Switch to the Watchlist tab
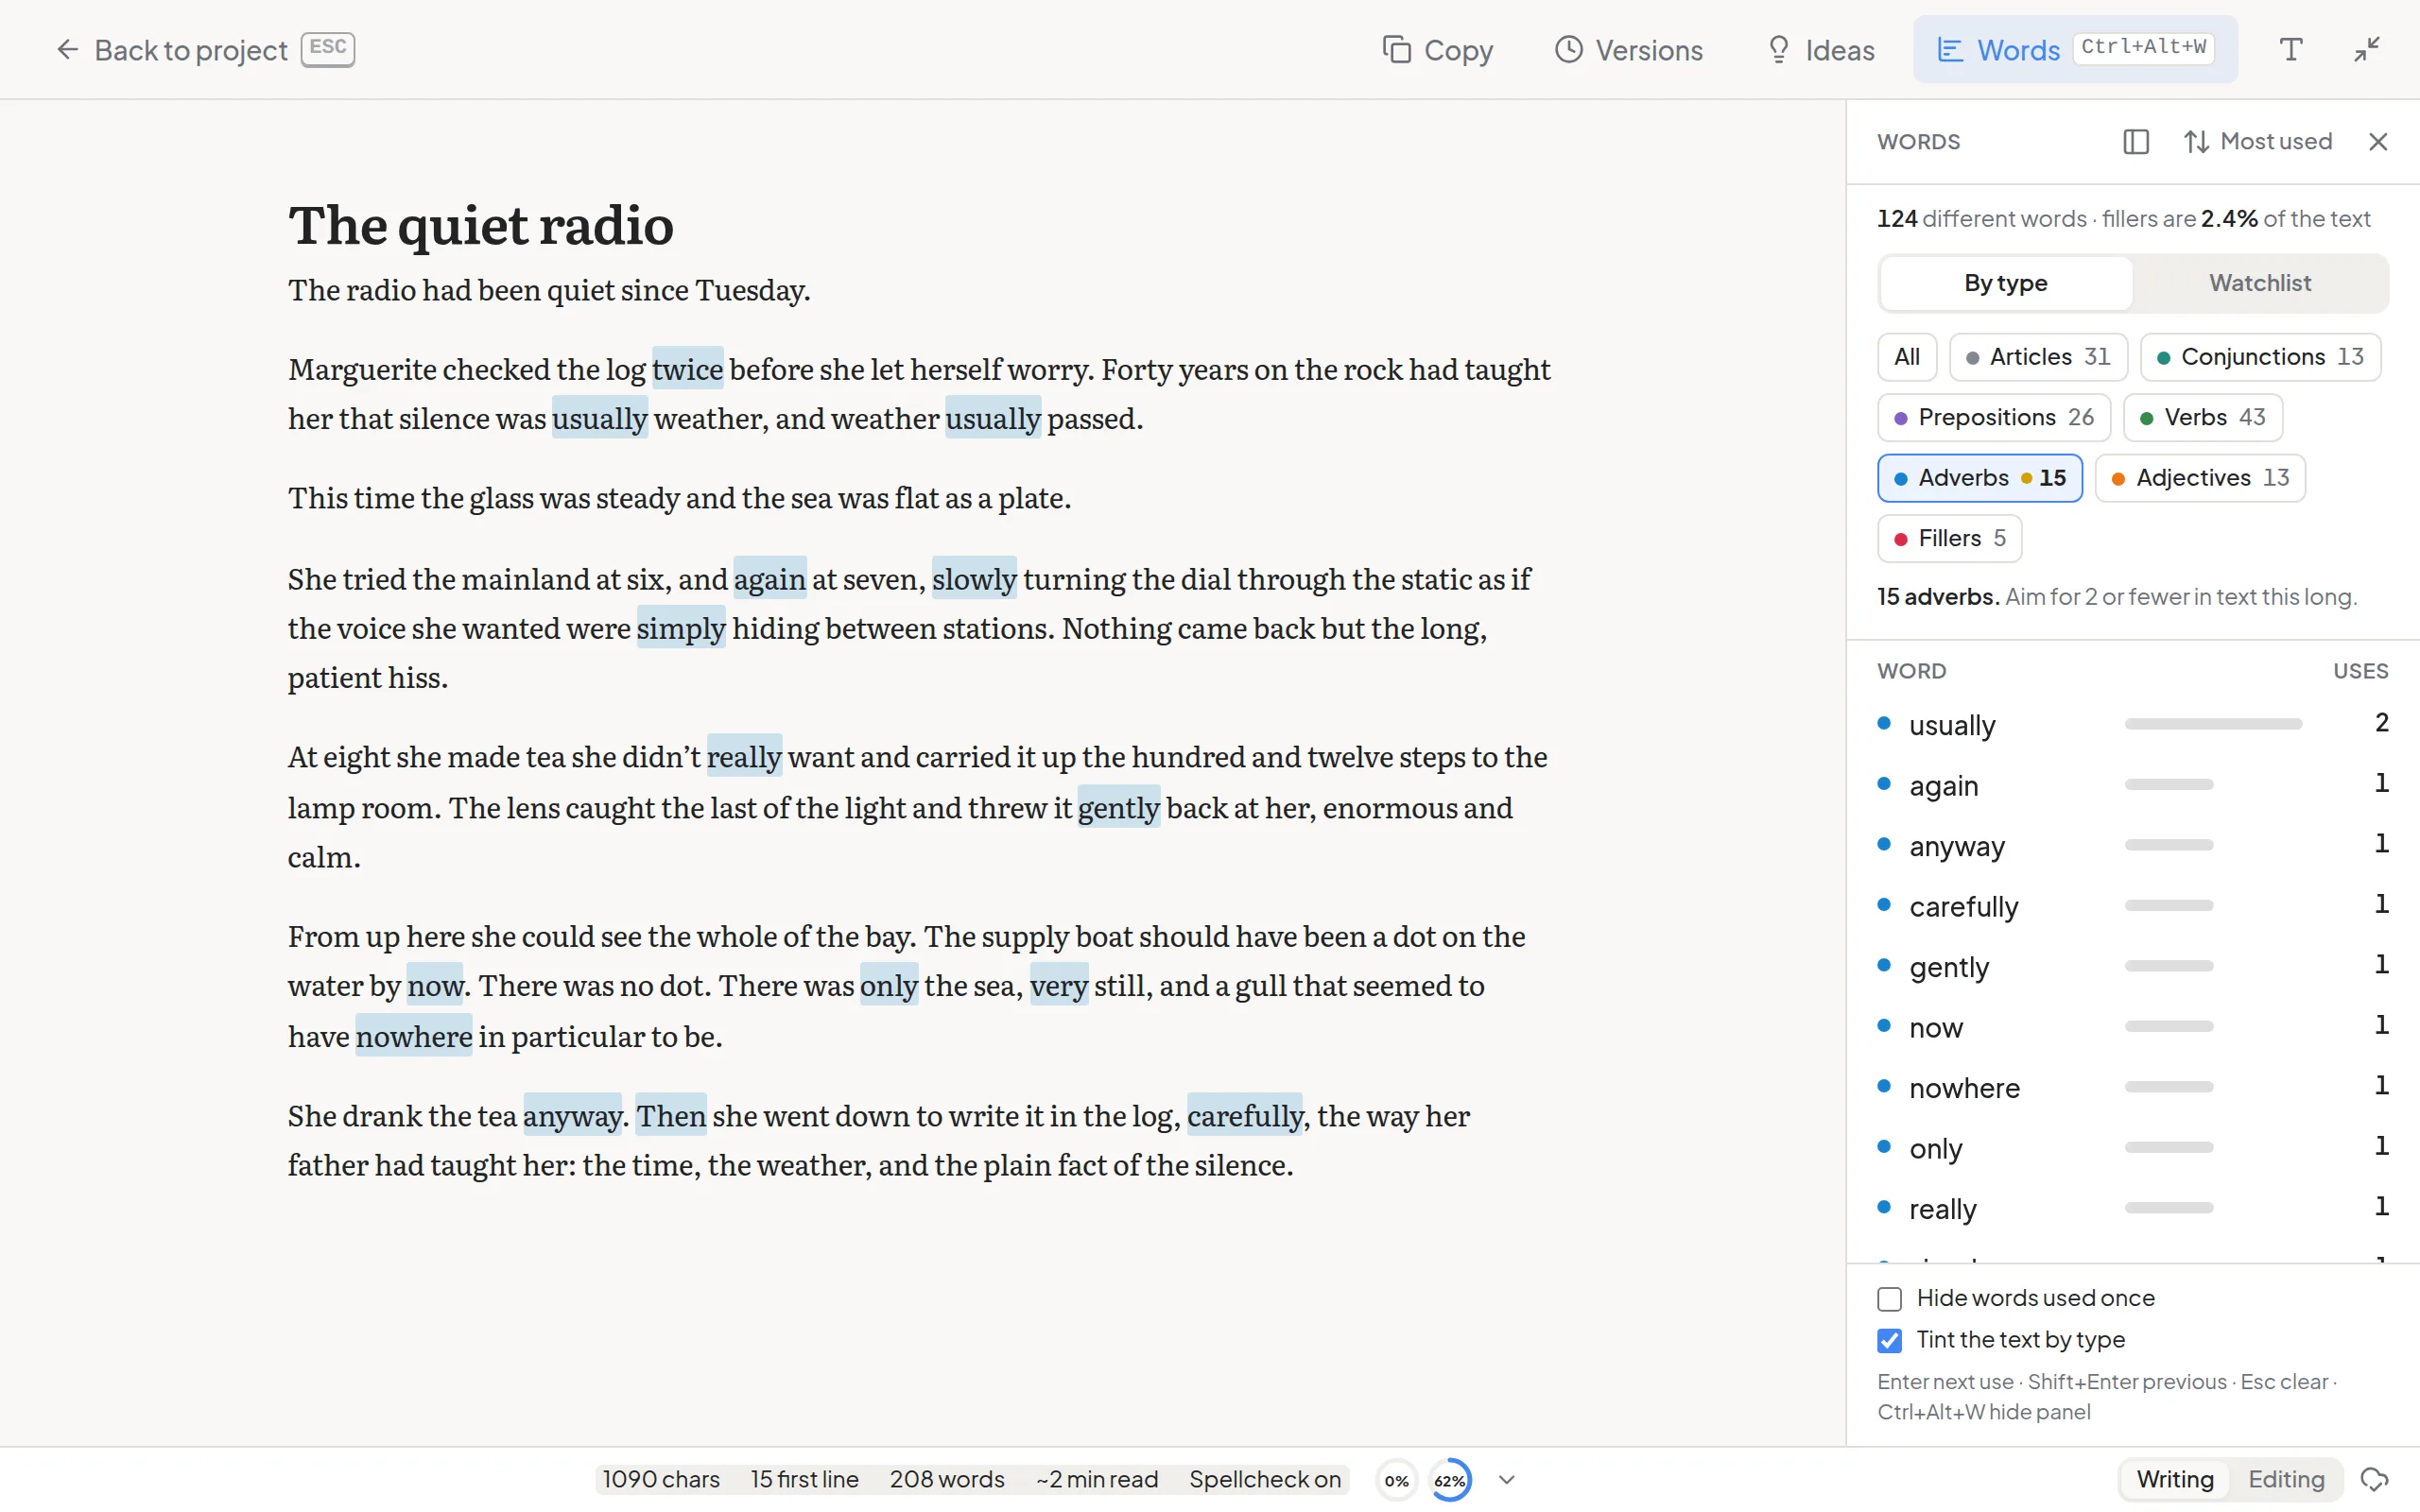2420x1512 pixels. tap(2260, 283)
